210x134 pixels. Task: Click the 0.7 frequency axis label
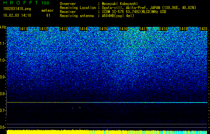coord(3,111)
